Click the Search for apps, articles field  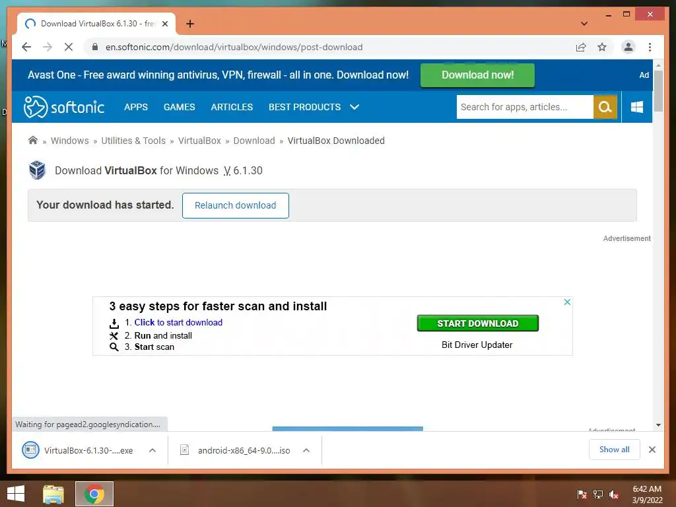(x=525, y=107)
